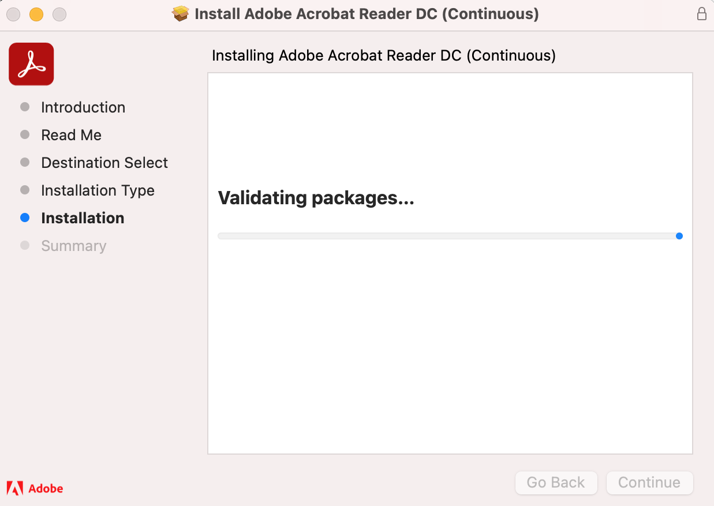Open the Destination Select step
Screen dimensions: 714x506
pos(104,163)
